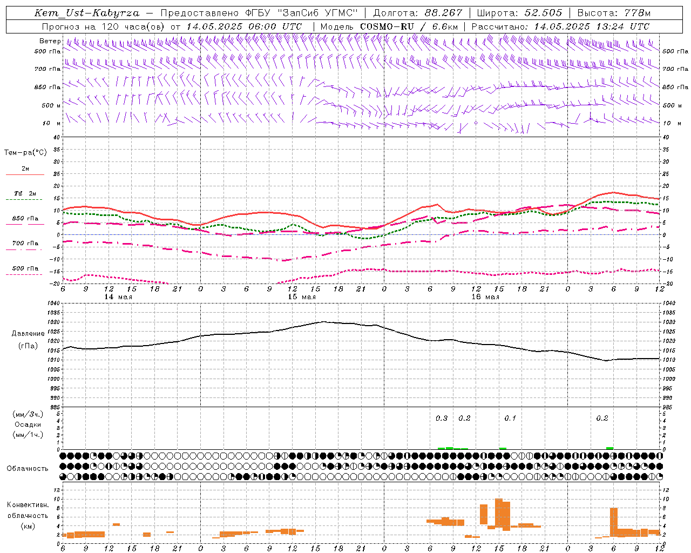Click the 0.1 precipitation amount value
This screenshot has width=691, height=553.
click(510, 418)
